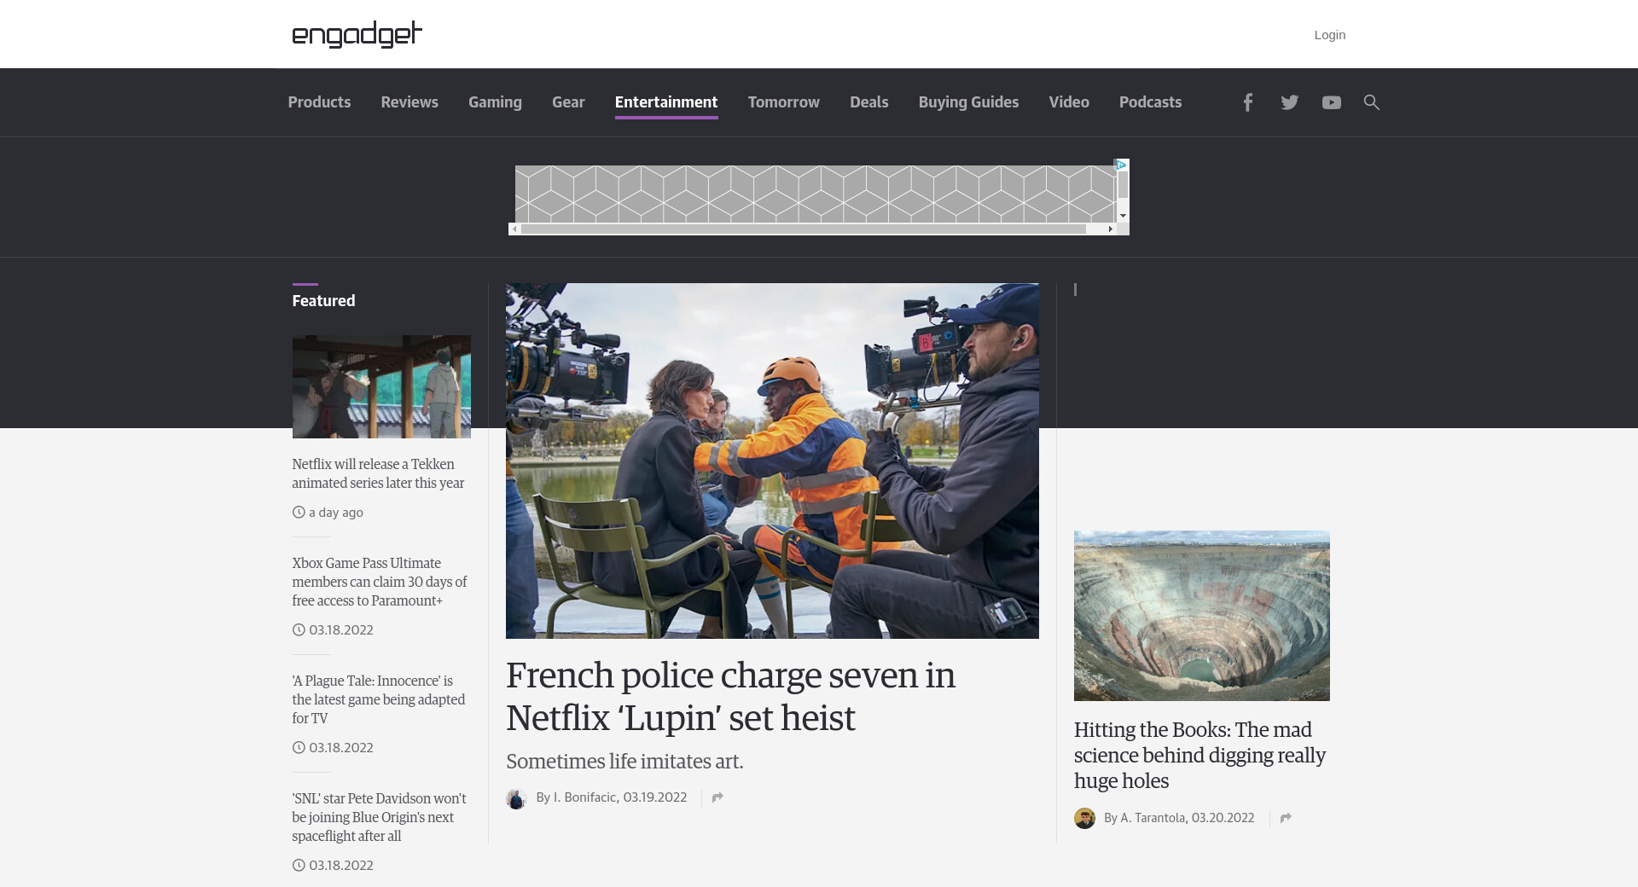Viewport: 1638px width, 887px height.
Task: Open Engadget's Facebook page icon
Action: (x=1247, y=102)
